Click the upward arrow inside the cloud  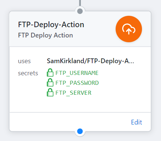point(128,31)
